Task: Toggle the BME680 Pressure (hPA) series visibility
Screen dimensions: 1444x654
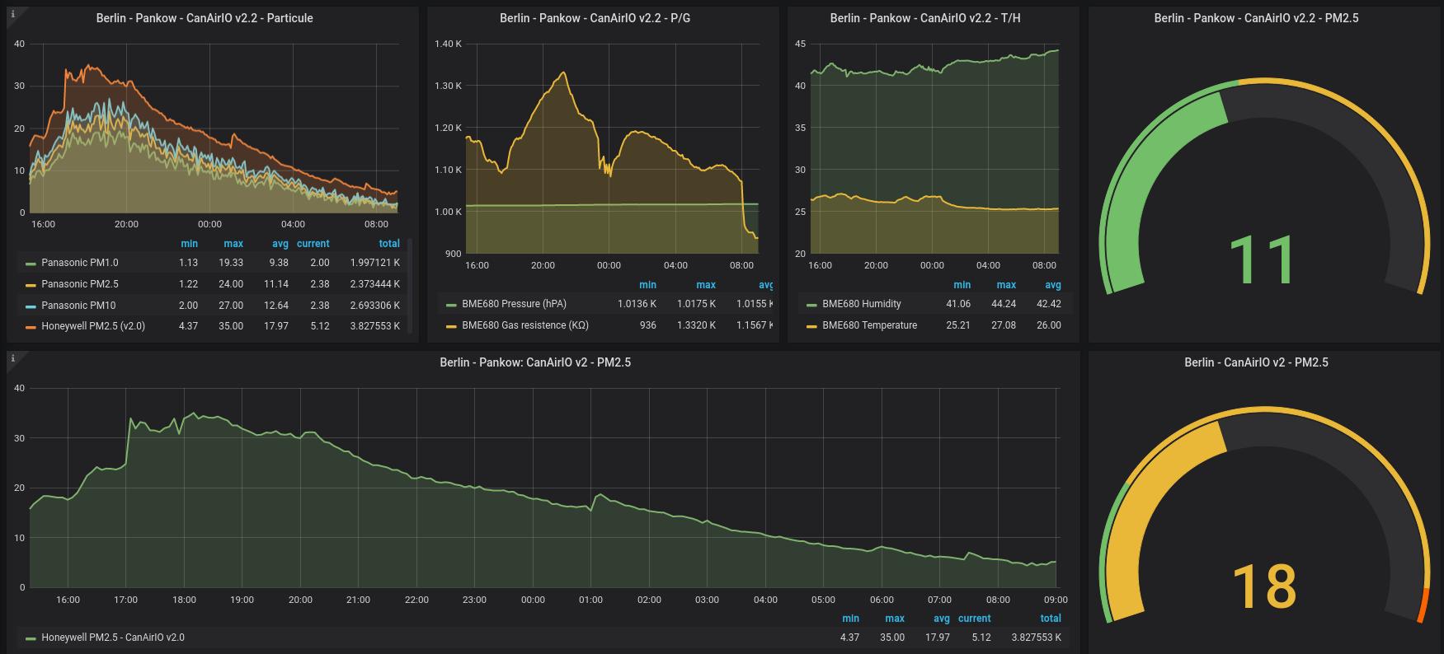Action: click(514, 304)
